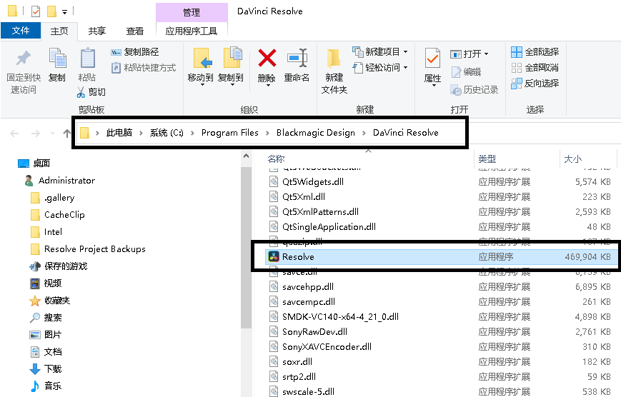Screen dimensions: 621x397
Task: Click the Properties (属性) icon
Action: coord(432,58)
